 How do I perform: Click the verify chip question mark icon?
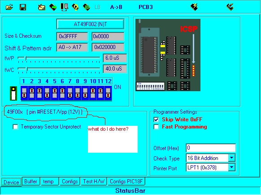tap(75, 7)
